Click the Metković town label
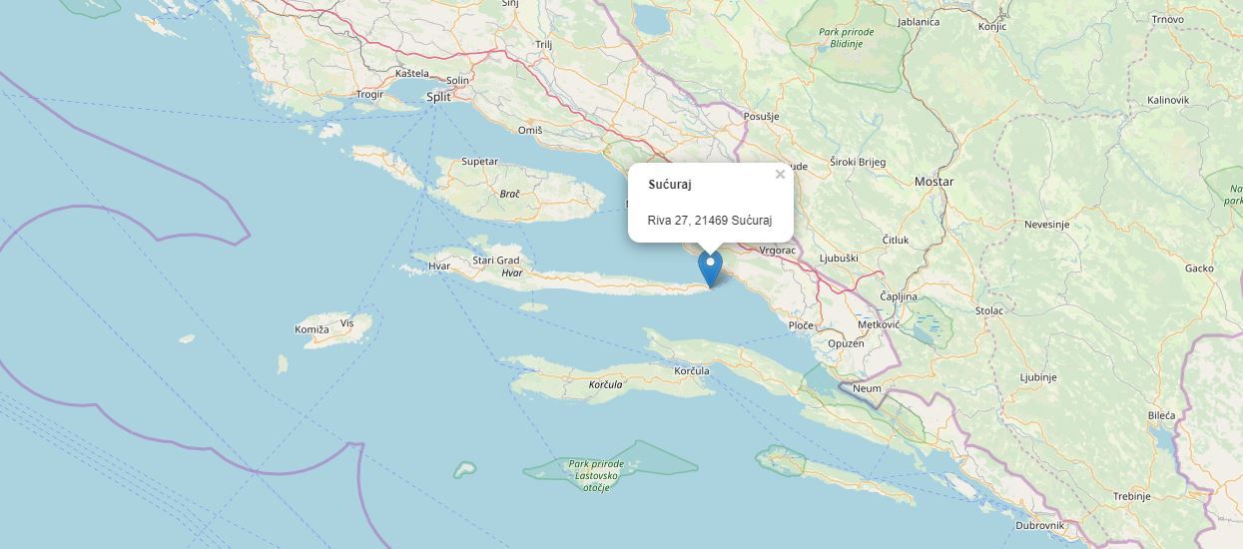 click(x=879, y=325)
